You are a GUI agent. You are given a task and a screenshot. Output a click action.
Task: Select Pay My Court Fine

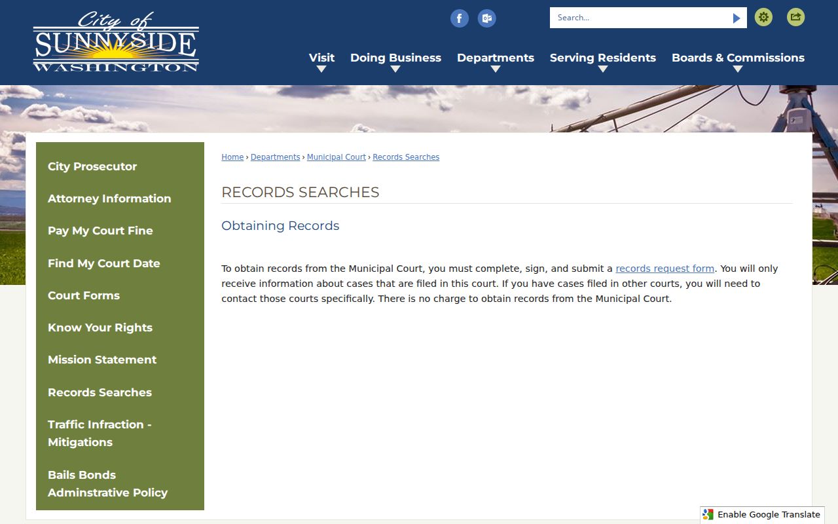coord(120,231)
